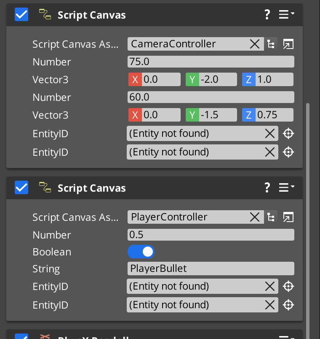Clear the CameraController asset selection
The width and height of the screenshot is (320, 339).
(255, 44)
